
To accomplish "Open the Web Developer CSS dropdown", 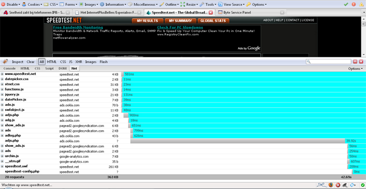I will tap(51, 4).
